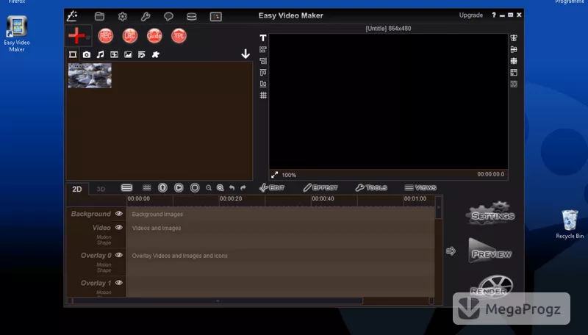Click the Upgrade link in title bar
Image resolution: width=588 pixels, height=335 pixels.
[471, 15]
